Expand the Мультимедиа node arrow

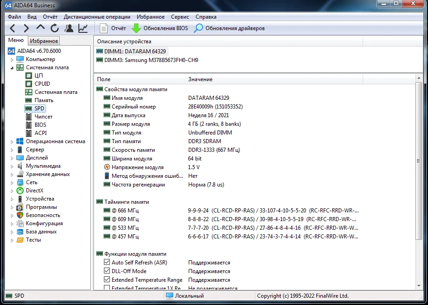click(12, 166)
